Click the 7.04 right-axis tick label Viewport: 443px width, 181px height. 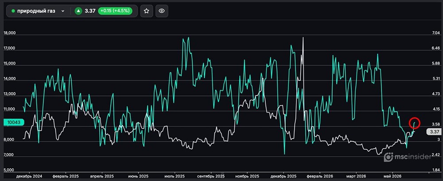click(436, 33)
